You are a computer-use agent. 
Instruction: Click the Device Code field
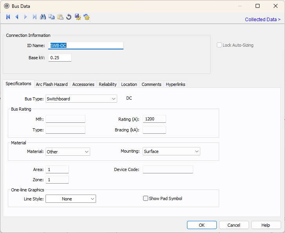168,169
